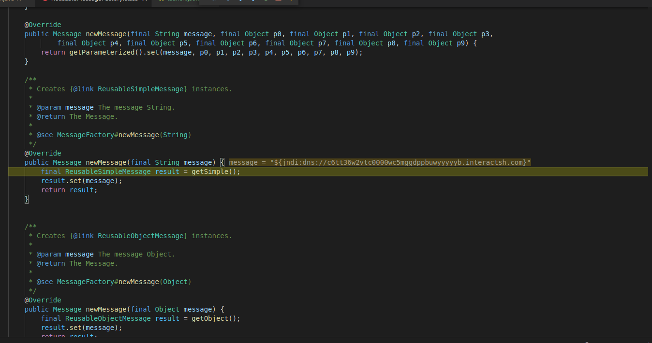Select ReusableSimpleMessage in the @link comment
652x343 pixels.
tap(141, 89)
